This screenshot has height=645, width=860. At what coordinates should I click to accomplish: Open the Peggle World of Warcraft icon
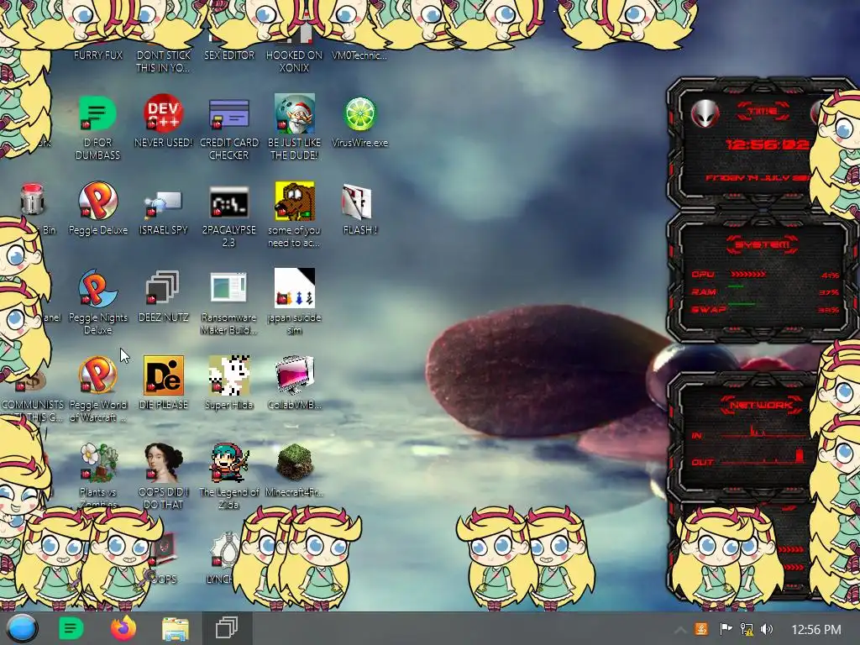[97, 375]
